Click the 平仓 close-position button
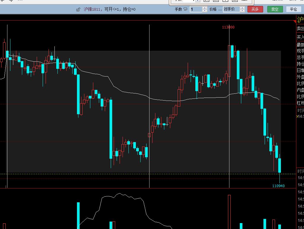This screenshot has height=229, width=304. point(294,9)
